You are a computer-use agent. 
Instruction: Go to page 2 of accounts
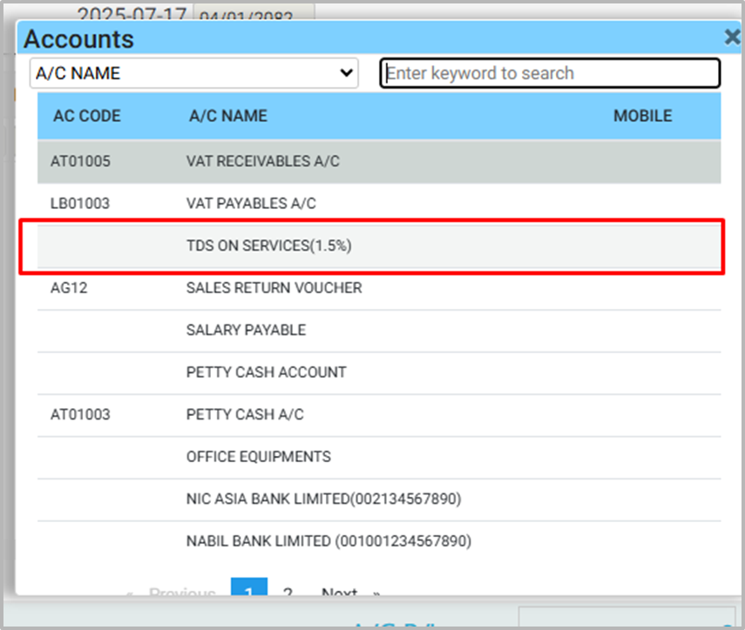pyautogui.click(x=288, y=592)
